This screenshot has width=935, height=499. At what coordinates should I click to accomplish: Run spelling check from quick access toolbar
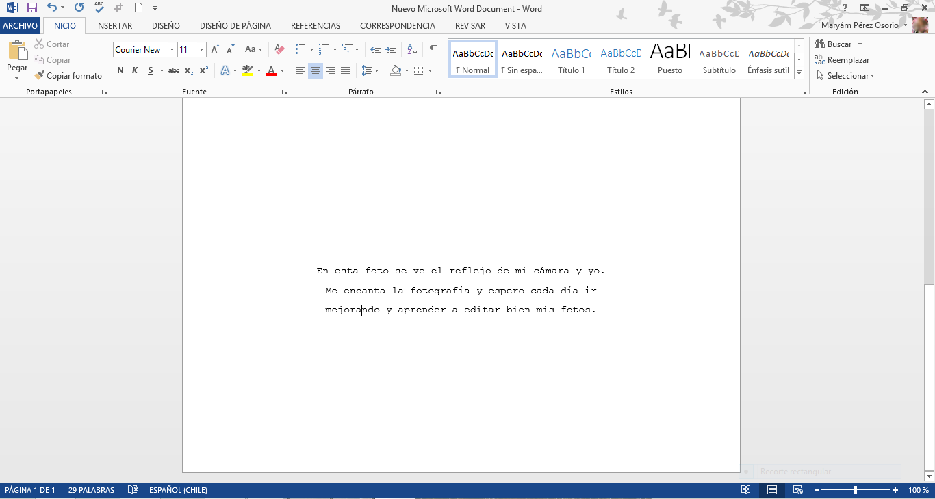[x=99, y=8]
